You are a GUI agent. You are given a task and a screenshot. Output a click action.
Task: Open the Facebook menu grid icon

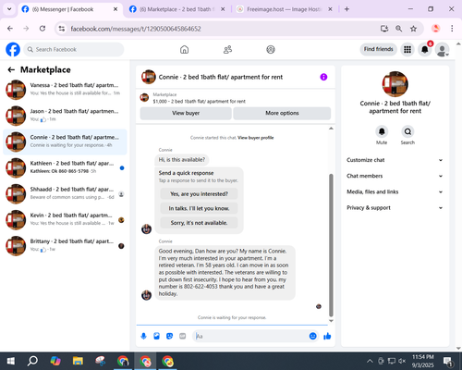(407, 49)
